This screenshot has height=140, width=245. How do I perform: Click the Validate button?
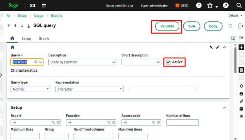[167, 26]
